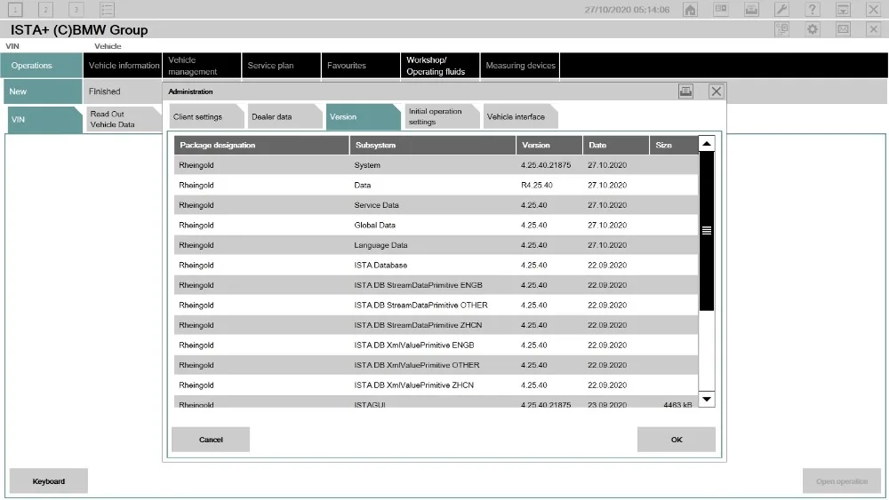Select the version R4.25.40 Data row
This screenshot has width=889, height=500.
coord(436,185)
